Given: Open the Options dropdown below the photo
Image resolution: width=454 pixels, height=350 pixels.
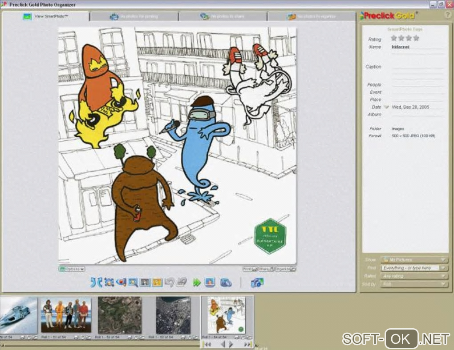Looking at the screenshot, I should pos(72,269).
